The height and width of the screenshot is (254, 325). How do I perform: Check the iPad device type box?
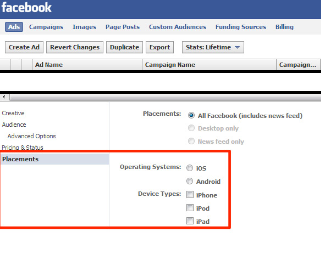pyautogui.click(x=190, y=221)
